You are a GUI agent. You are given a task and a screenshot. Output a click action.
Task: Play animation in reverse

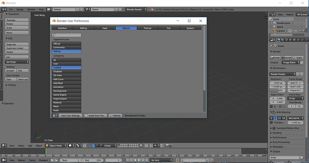tap(135, 160)
